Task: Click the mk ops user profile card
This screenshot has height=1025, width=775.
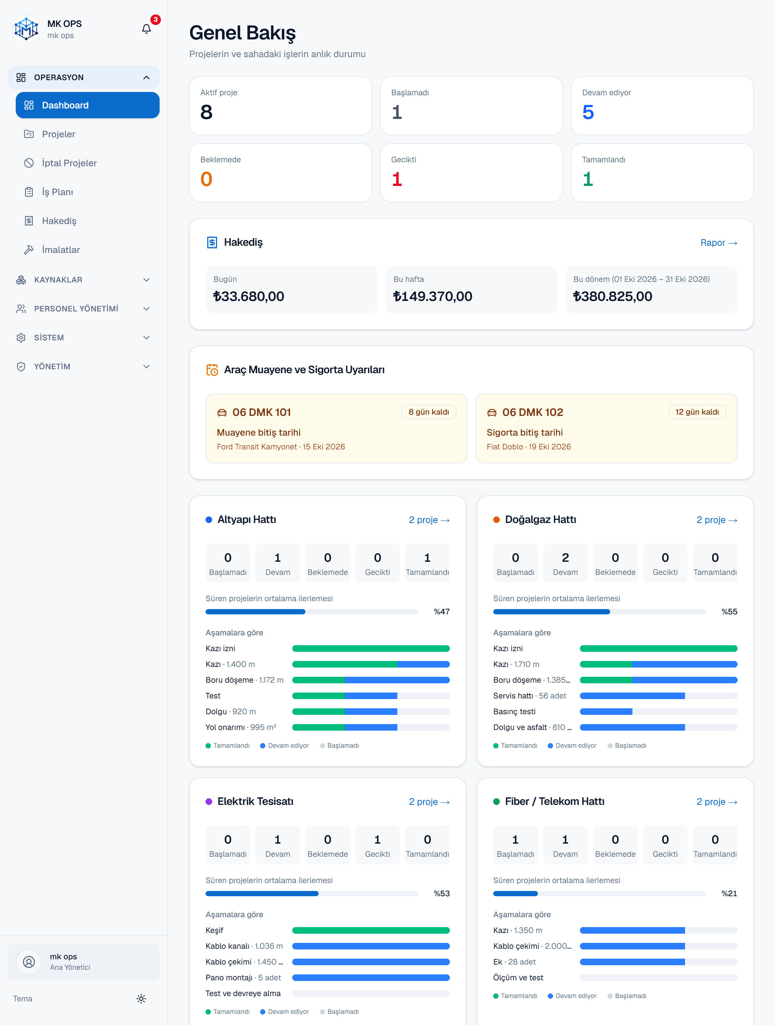Action: [84, 962]
